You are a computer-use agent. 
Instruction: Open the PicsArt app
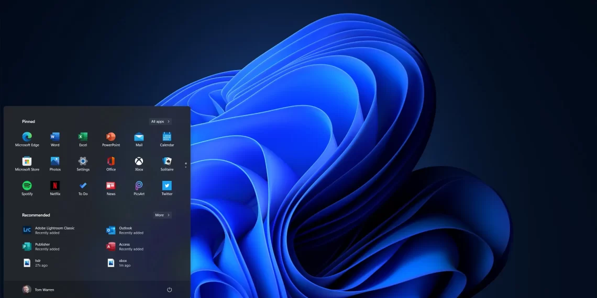click(139, 186)
